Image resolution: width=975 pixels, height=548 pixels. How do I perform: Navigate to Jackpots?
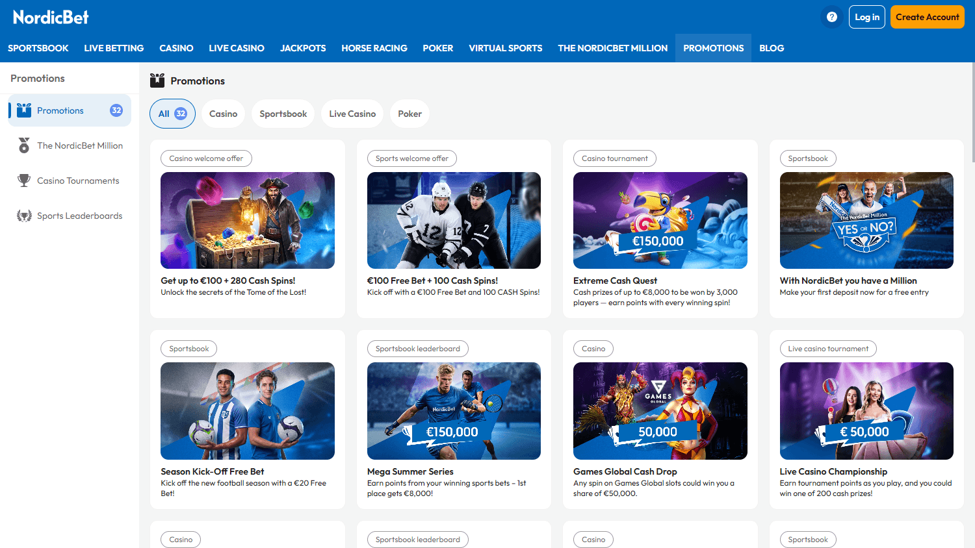pyautogui.click(x=303, y=48)
